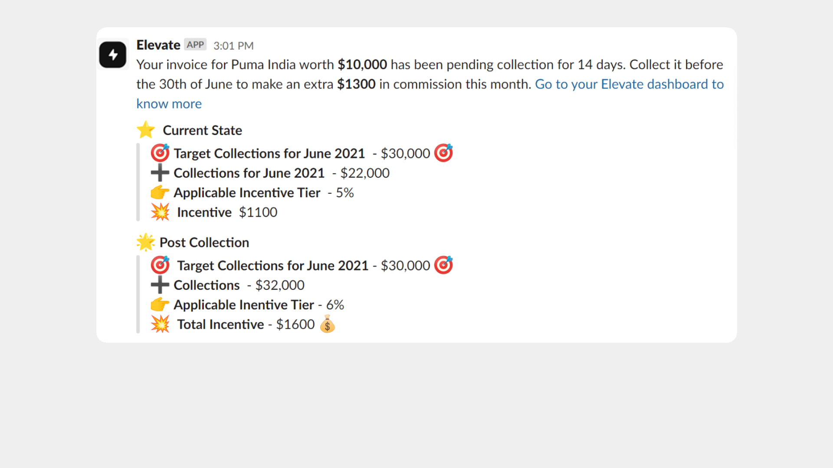
Task: Click the Elevate app lightning bolt avatar
Action: 113,55
